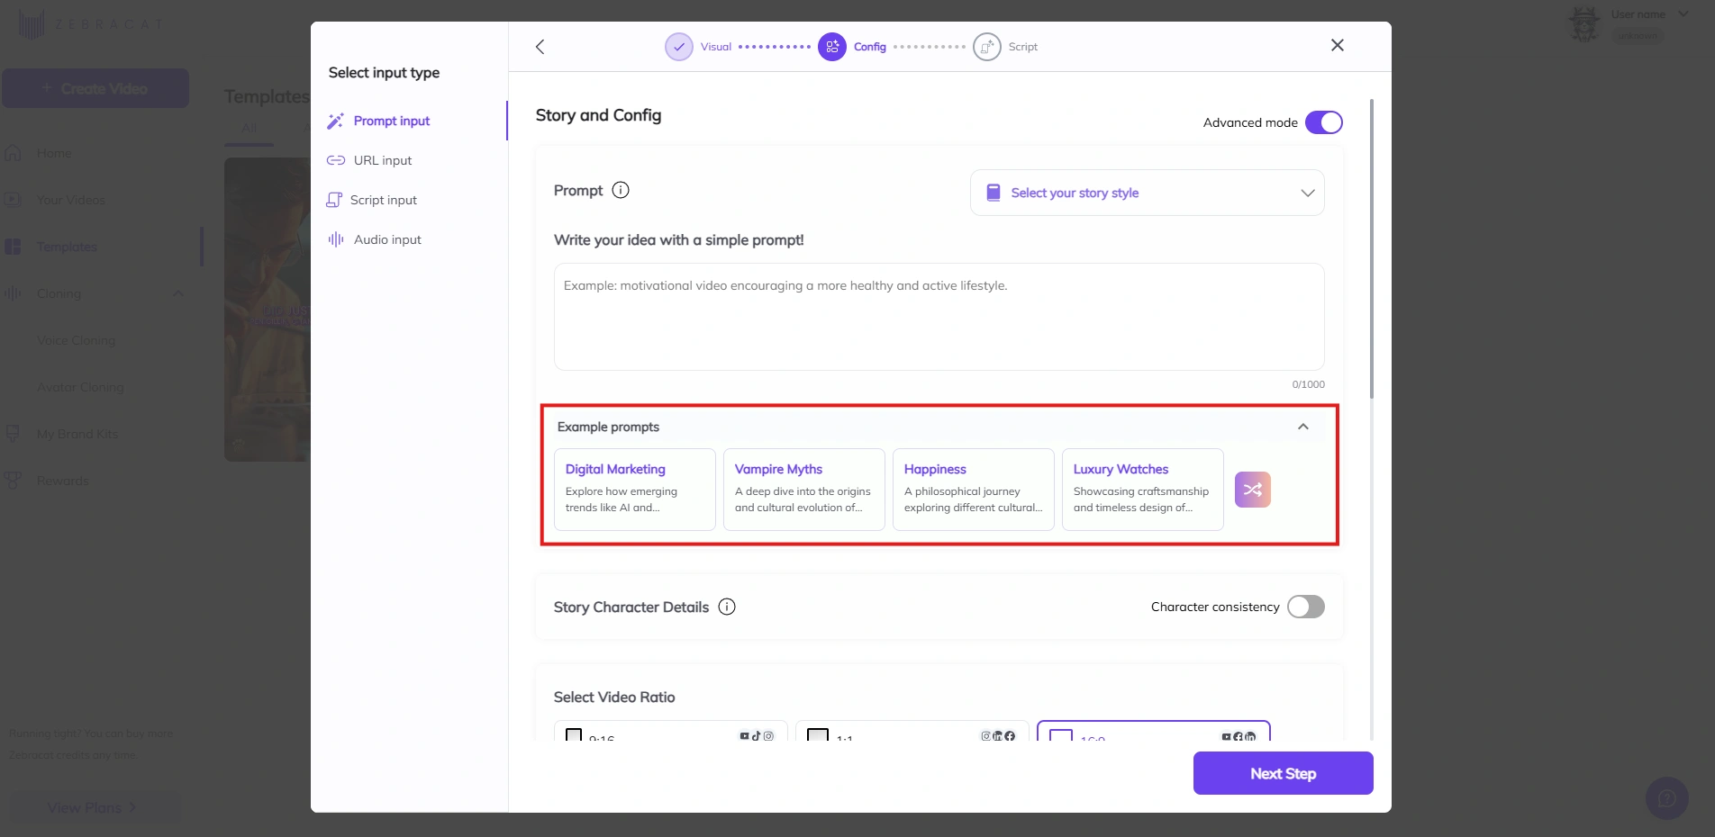
Task: Click the script icon beside Script input
Action: (x=334, y=200)
